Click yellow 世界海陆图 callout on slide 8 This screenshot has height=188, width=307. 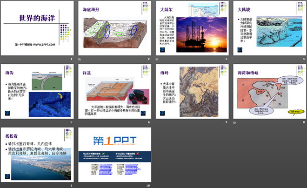pos(296,112)
